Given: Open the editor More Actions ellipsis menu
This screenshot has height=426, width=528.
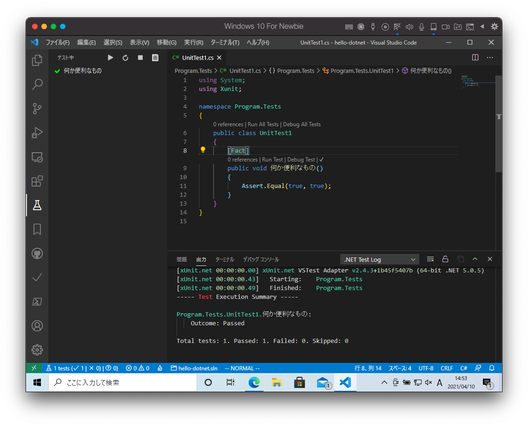Looking at the screenshot, I should pyautogui.click(x=490, y=58).
